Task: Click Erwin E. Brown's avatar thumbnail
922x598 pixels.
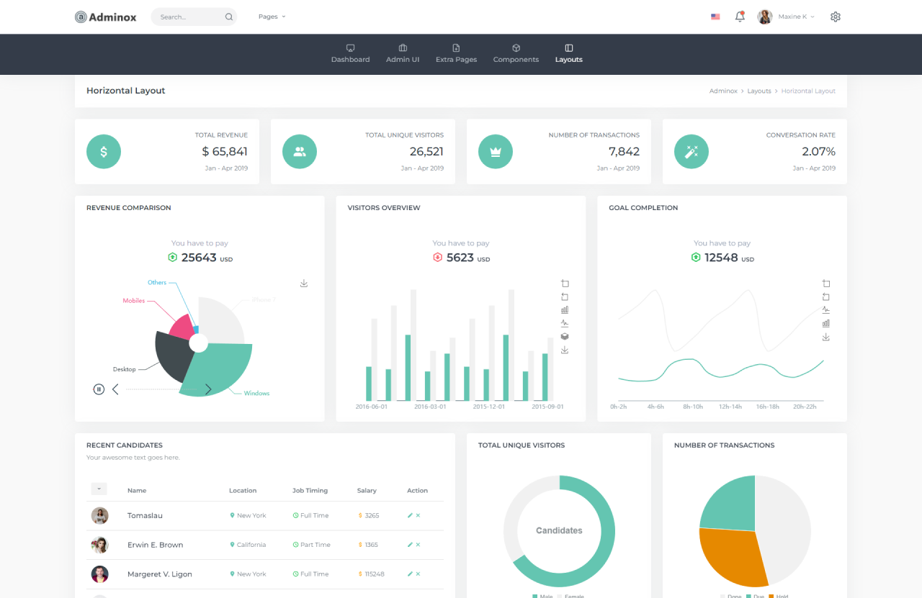Action: [x=99, y=545]
